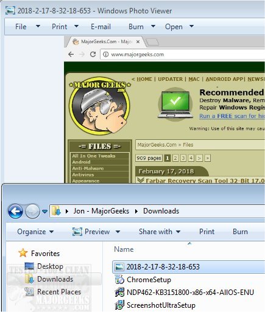
Task: Go to page 3 of files
Action: (x=183, y=158)
